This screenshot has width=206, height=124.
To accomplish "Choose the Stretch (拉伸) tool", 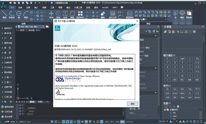I will click(65, 15).
